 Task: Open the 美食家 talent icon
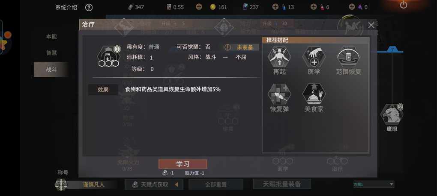click(x=314, y=94)
